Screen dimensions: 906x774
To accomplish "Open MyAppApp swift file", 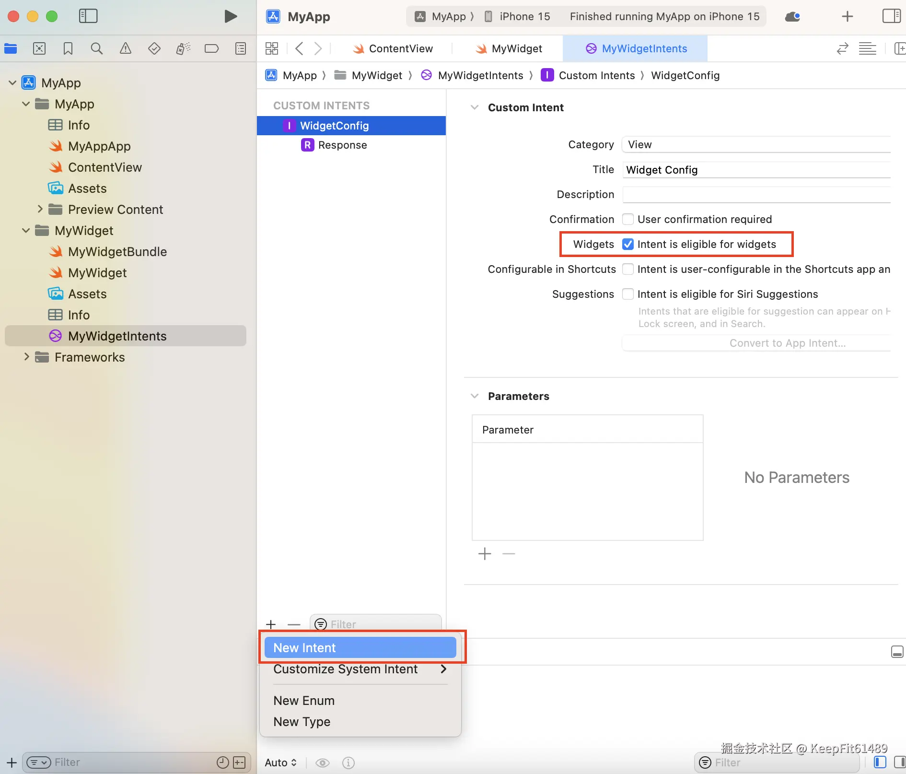I will coord(99,146).
